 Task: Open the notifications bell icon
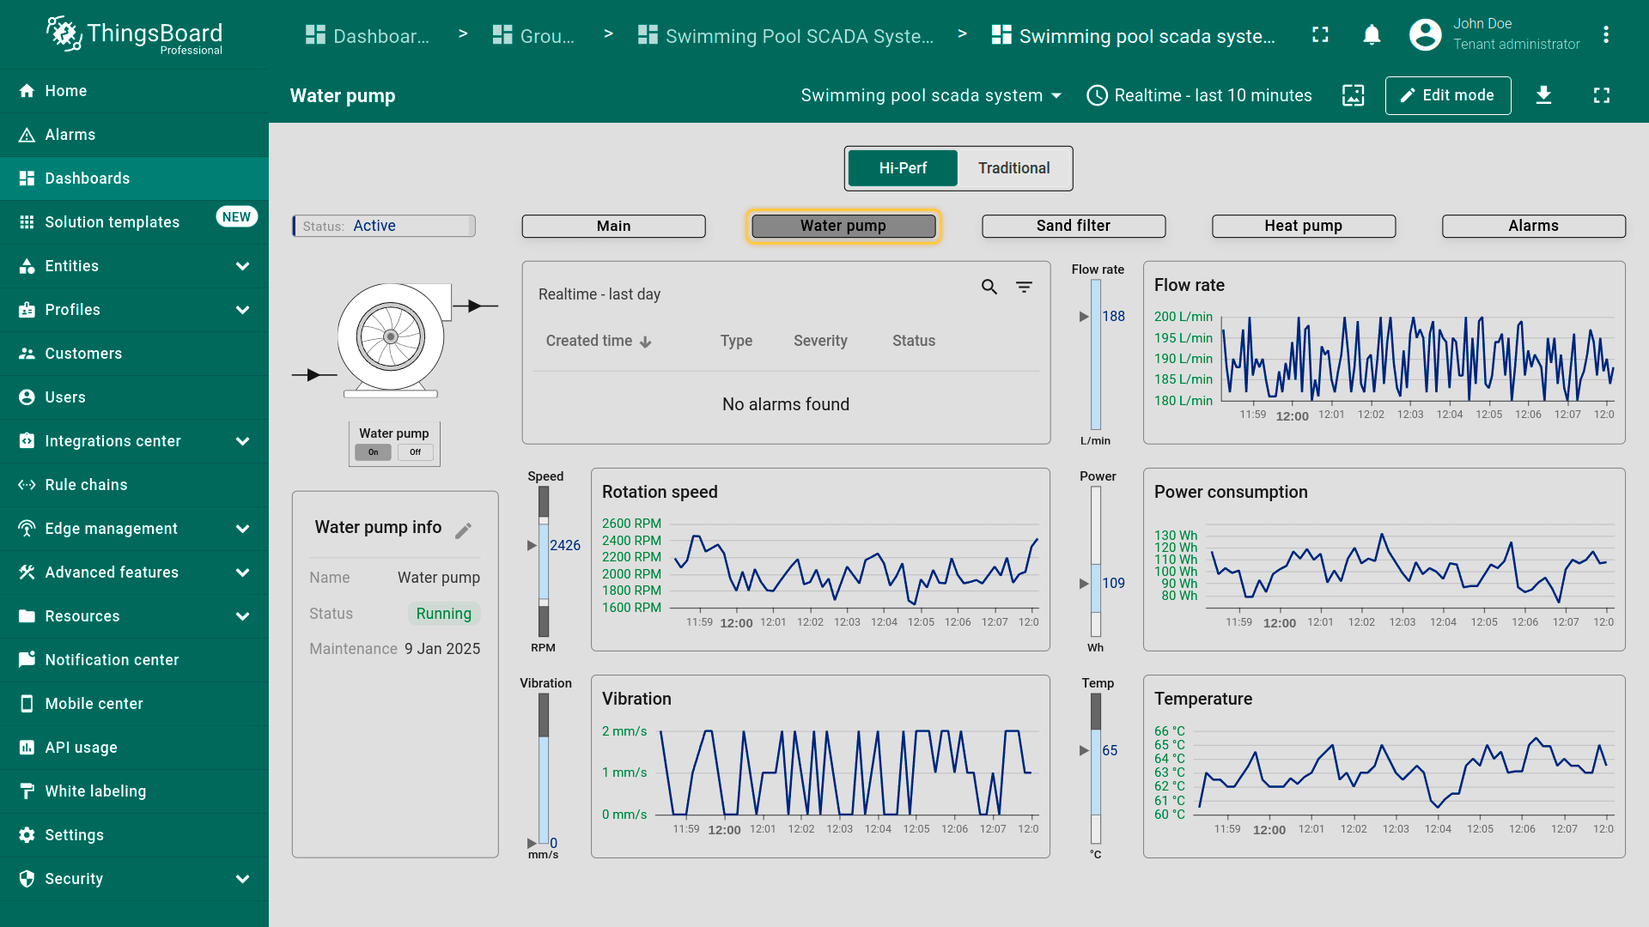coord(1372,35)
